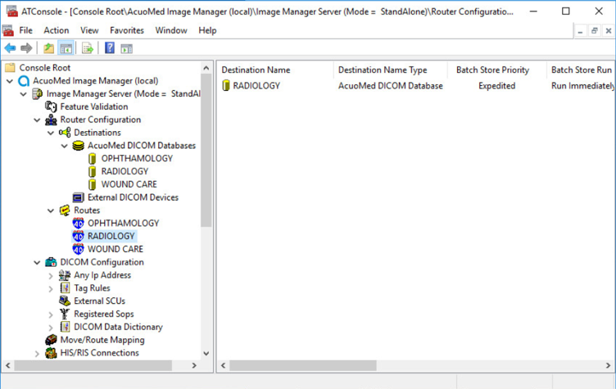The height and width of the screenshot is (389, 616).
Task: Click the Expedited priority cell
Action: [x=497, y=86]
